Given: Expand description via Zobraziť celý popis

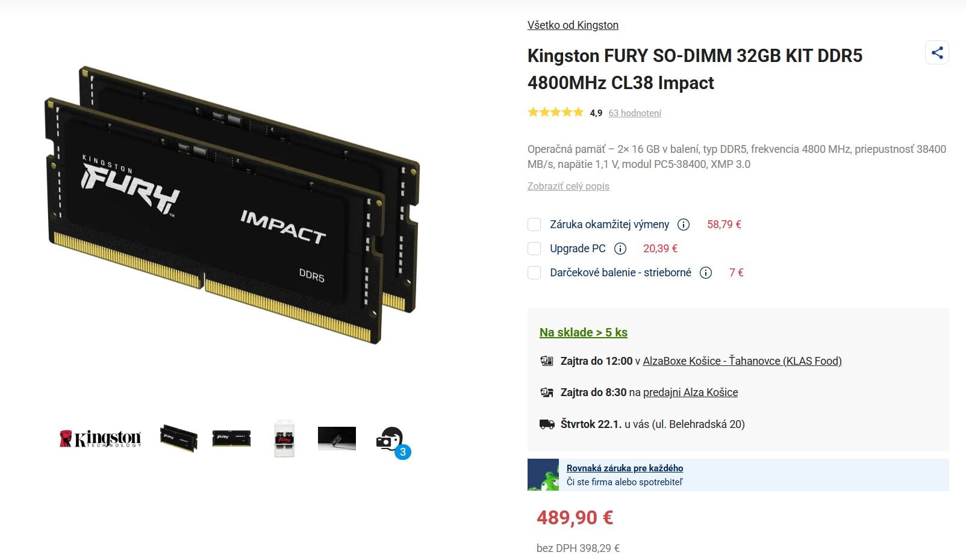Looking at the screenshot, I should click(568, 186).
